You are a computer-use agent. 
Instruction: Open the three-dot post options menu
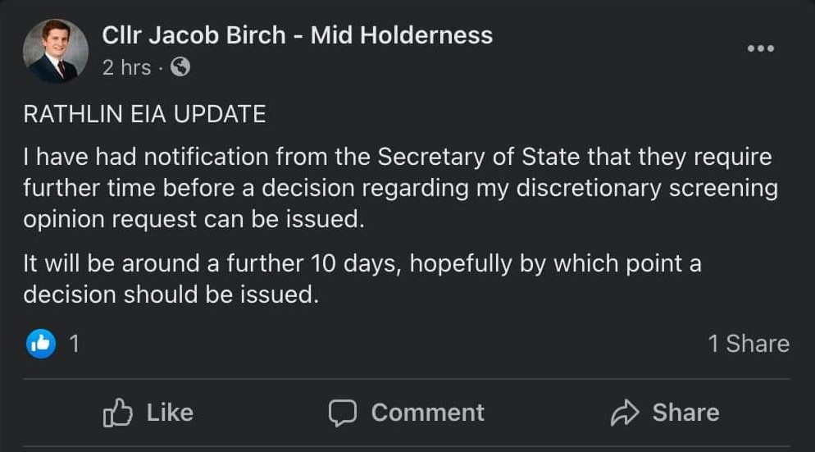[x=760, y=48]
